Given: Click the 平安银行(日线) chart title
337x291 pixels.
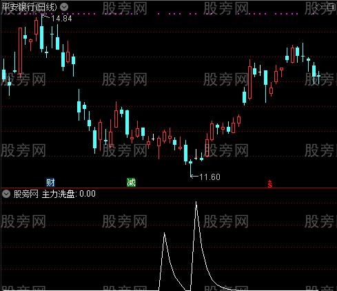Looking at the screenshot, I should (x=29, y=8).
